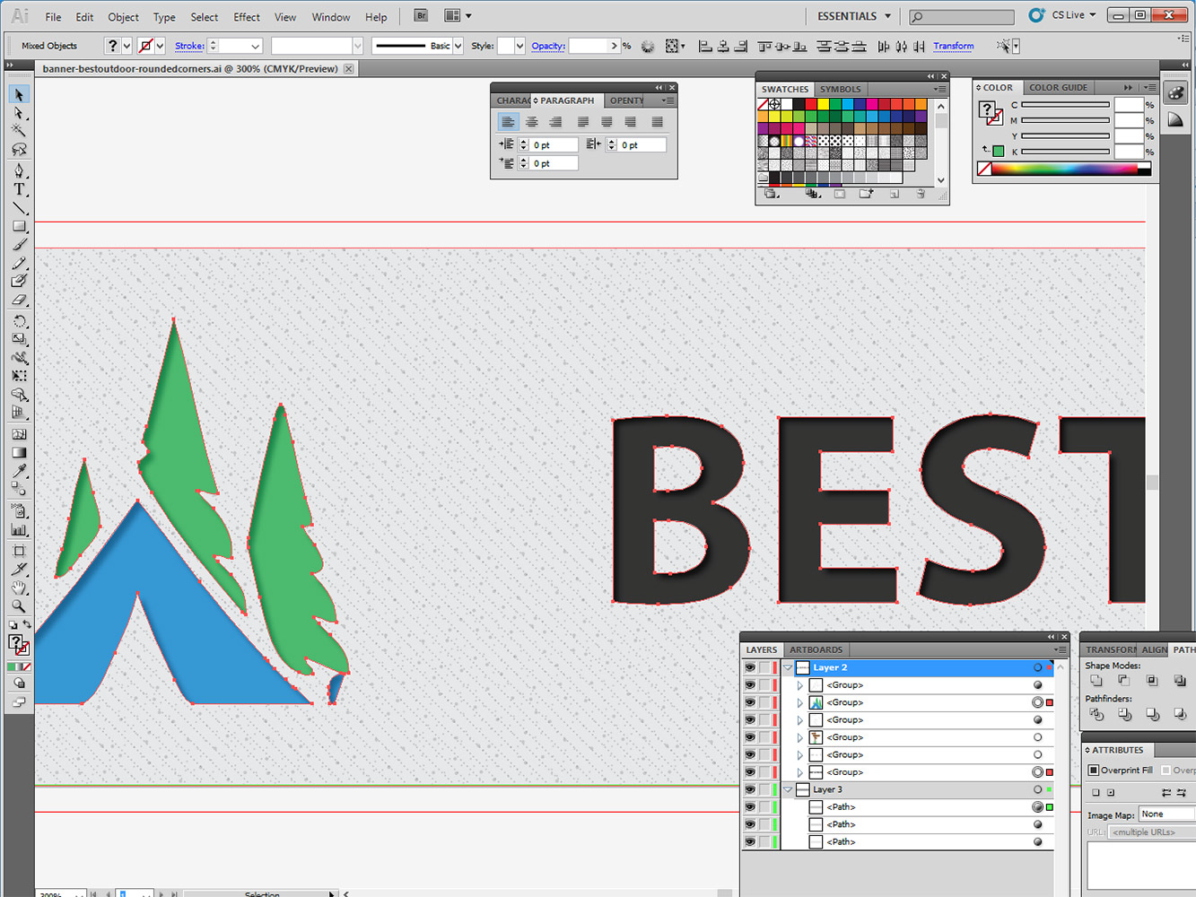Select the Pen tool
1196x897 pixels.
pos(19,170)
